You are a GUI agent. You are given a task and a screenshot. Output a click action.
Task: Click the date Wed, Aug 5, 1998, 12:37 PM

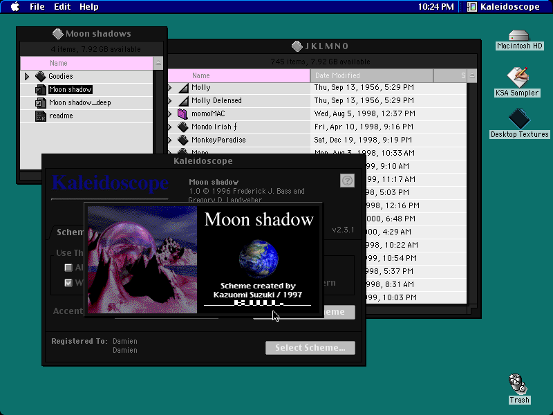click(x=365, y=113)
